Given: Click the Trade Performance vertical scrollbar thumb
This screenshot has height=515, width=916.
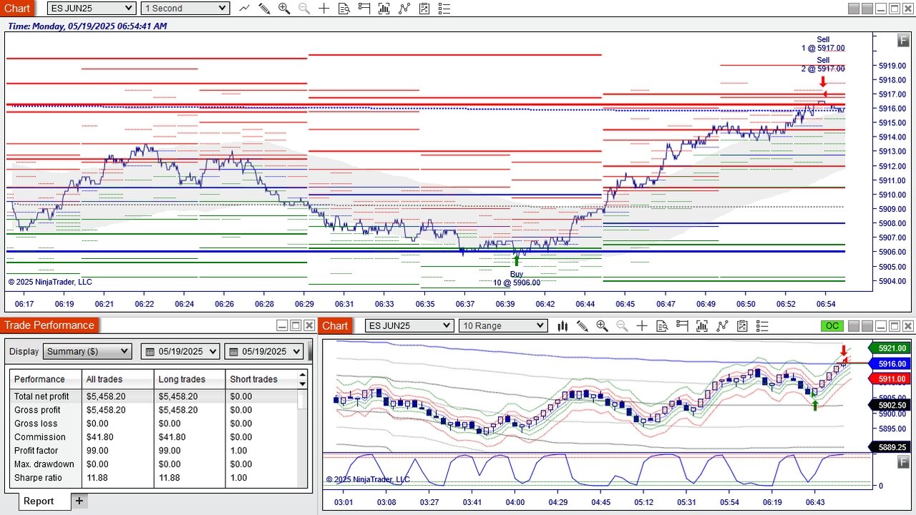Looking at the screenshot, I should pyautogui.click(x=303, y=399).
